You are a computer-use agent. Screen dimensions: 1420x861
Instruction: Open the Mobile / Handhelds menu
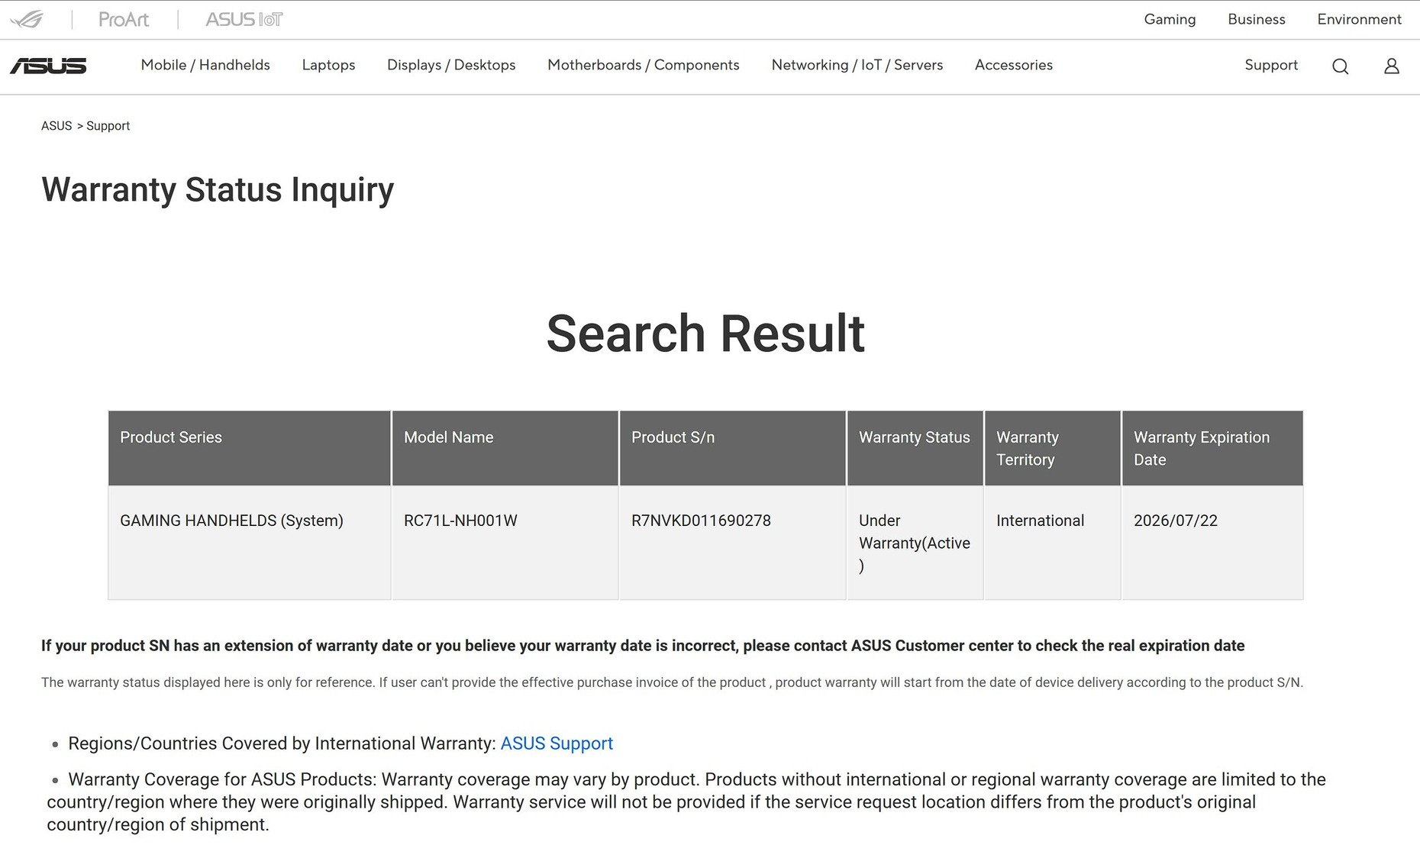(205, 65)
